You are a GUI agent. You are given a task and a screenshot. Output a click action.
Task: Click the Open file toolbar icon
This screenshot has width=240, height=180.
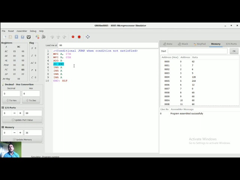10,37
